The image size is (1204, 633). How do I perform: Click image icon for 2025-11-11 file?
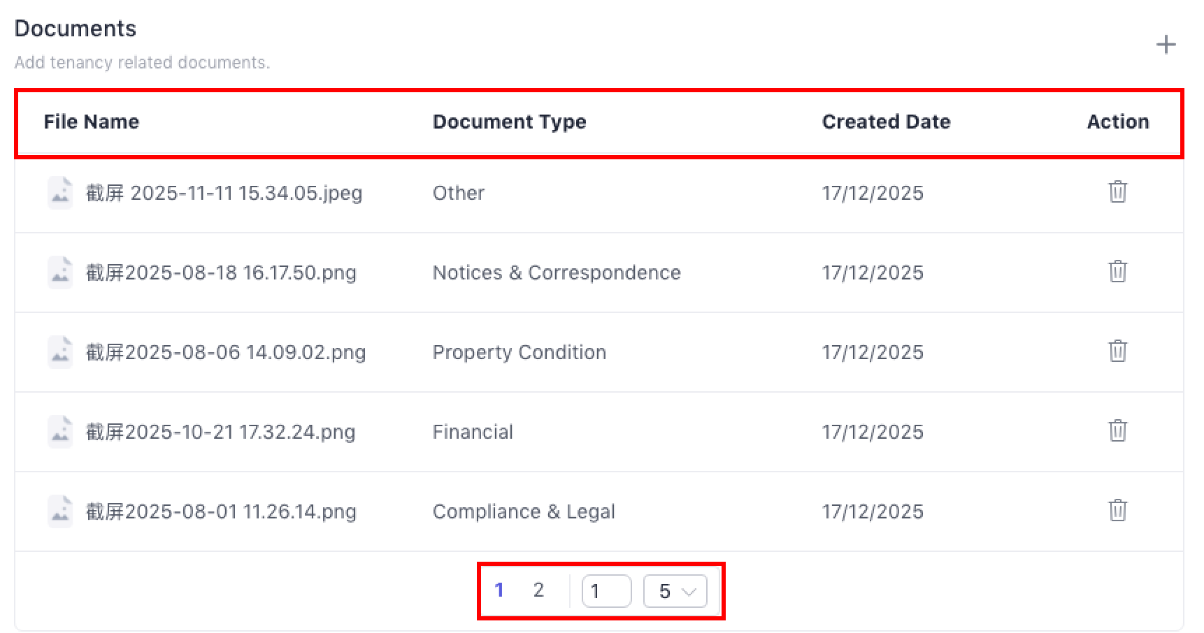(60, 193)
